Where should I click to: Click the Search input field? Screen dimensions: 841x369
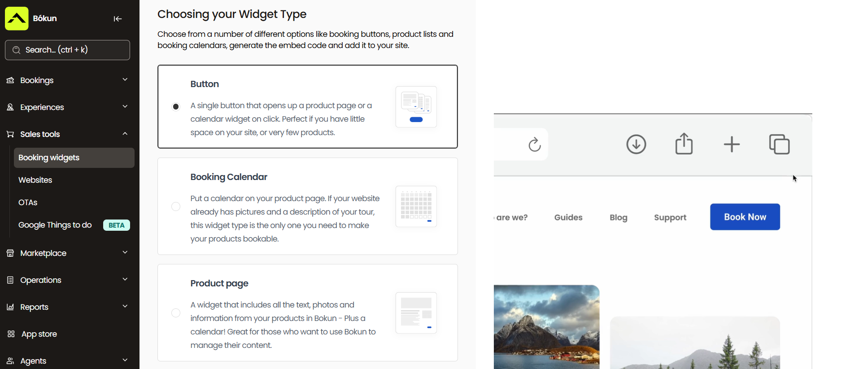click(x=67, y=50)
